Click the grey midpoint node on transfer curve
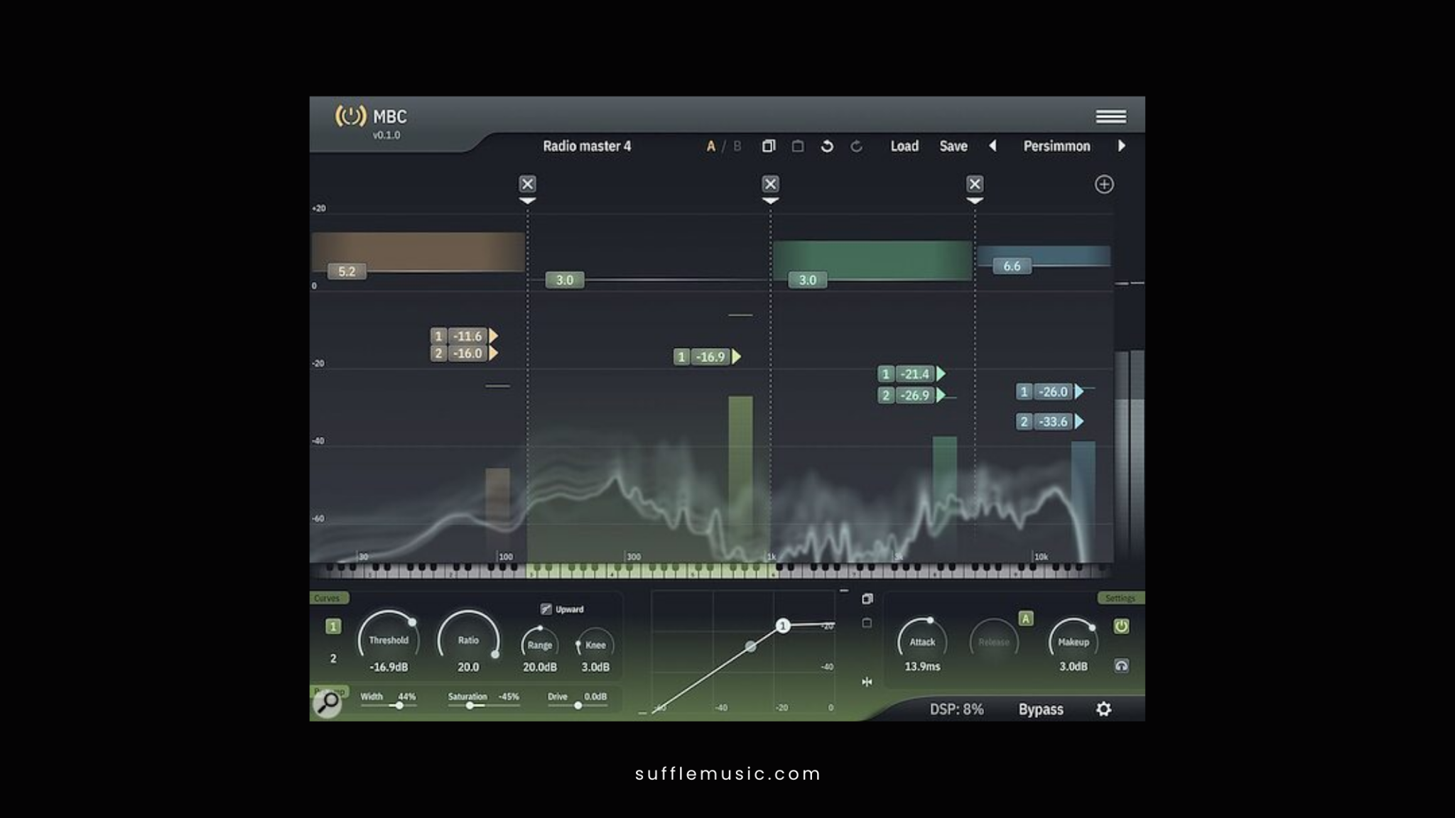The height and width of the screenshot is (818, 1455). click(750, 646)
